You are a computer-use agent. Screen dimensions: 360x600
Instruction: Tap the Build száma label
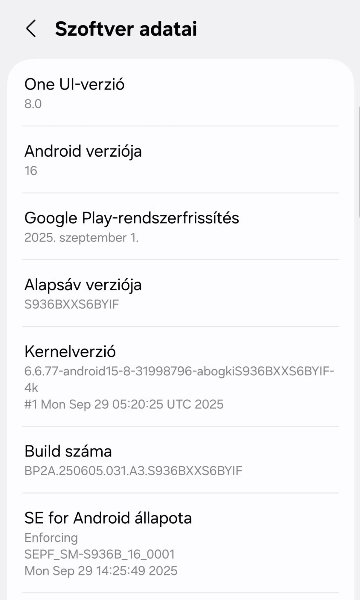click(68, 451)
